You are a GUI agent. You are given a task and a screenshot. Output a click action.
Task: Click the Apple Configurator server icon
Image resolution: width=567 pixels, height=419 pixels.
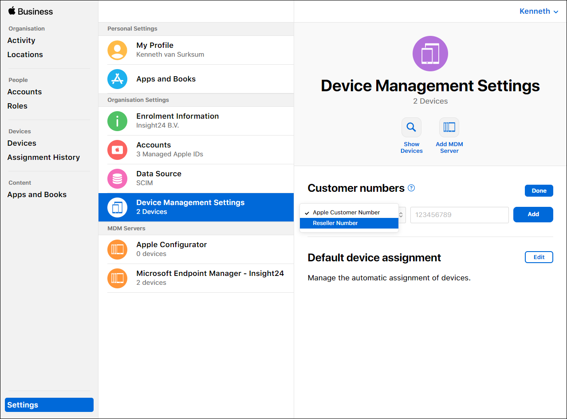click(117, 249)
